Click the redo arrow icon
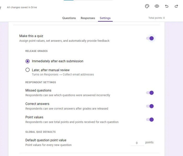The width and height of the screenshot is (183, 156). tap(176, 6)
